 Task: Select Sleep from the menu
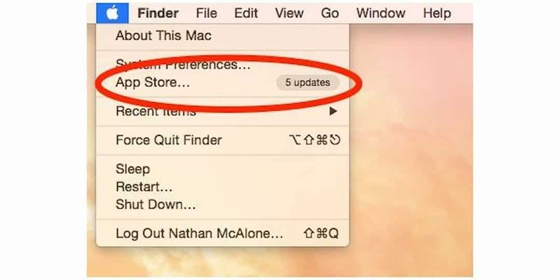tap(222, 169)
